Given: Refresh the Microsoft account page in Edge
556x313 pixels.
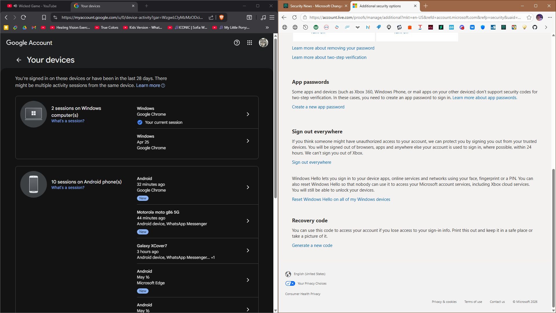Looking at the screenshot, I should tap(295, 17).
